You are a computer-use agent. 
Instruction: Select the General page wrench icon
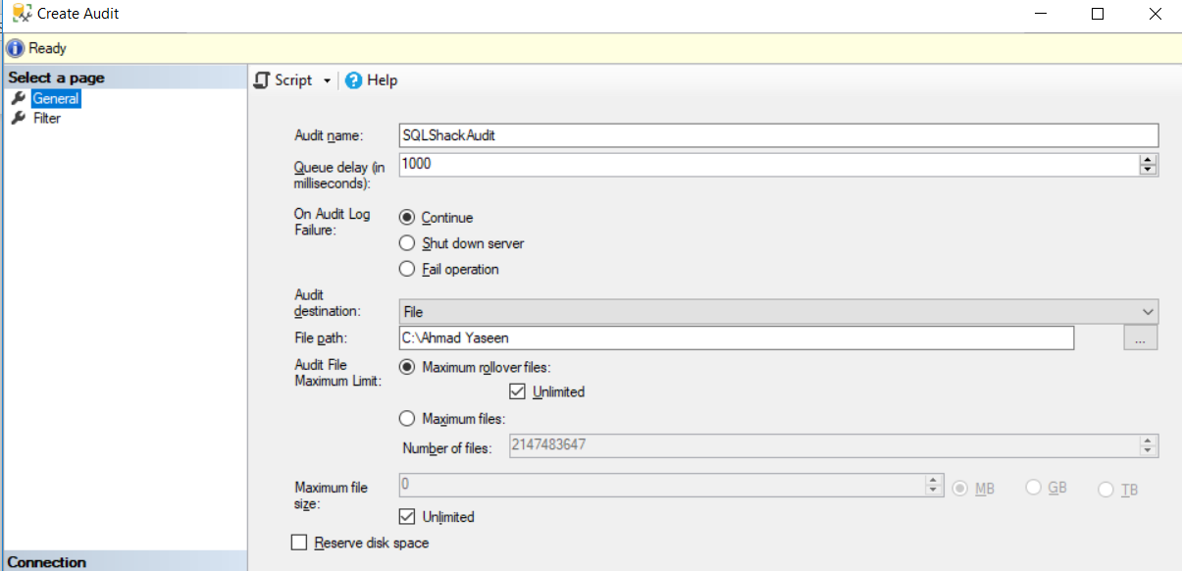point(18,98)
